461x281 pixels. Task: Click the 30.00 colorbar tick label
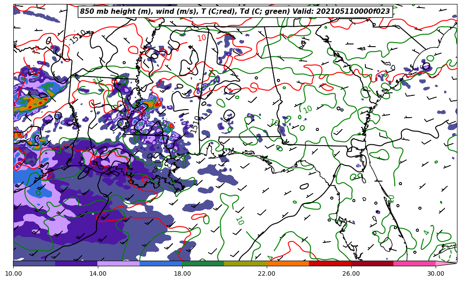click(x=436, y=273)
